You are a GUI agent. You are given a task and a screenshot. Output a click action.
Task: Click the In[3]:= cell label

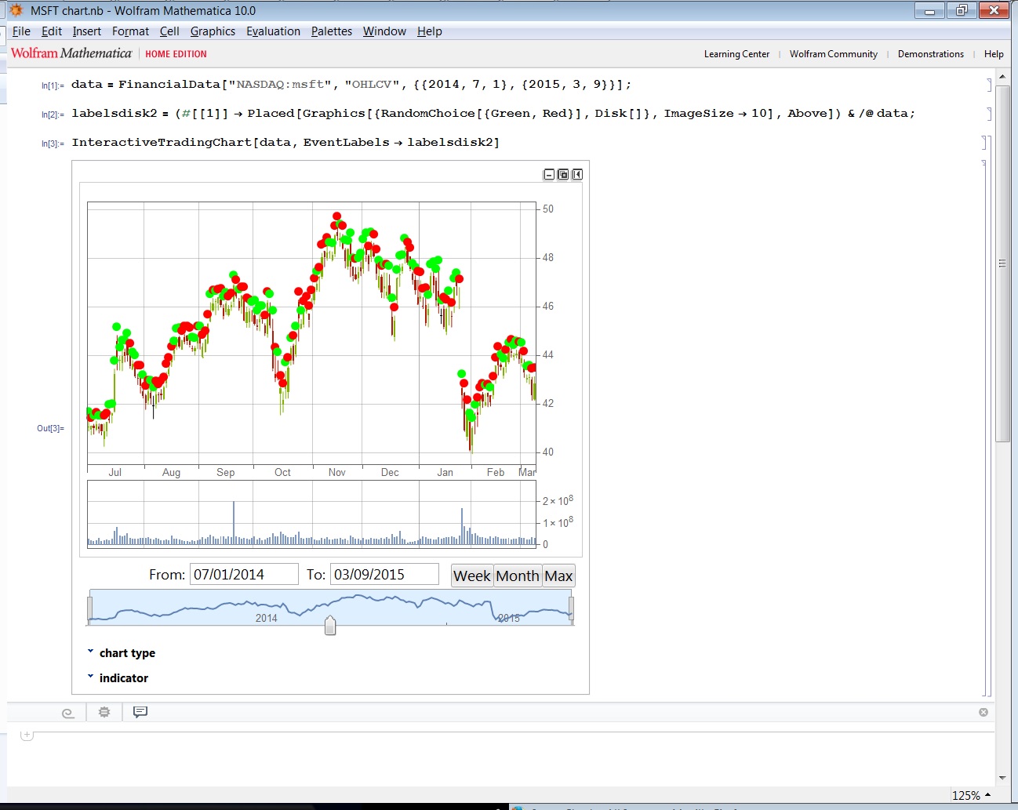click(53, 143)
